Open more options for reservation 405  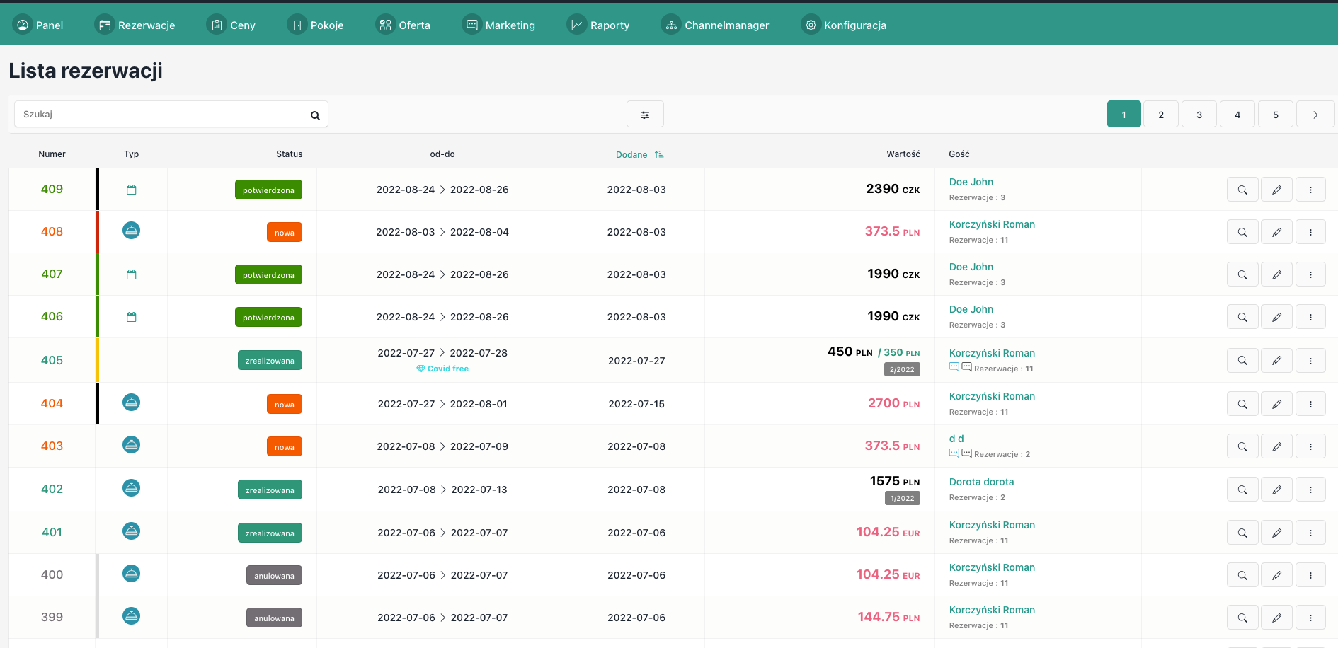coord(1310,360)
